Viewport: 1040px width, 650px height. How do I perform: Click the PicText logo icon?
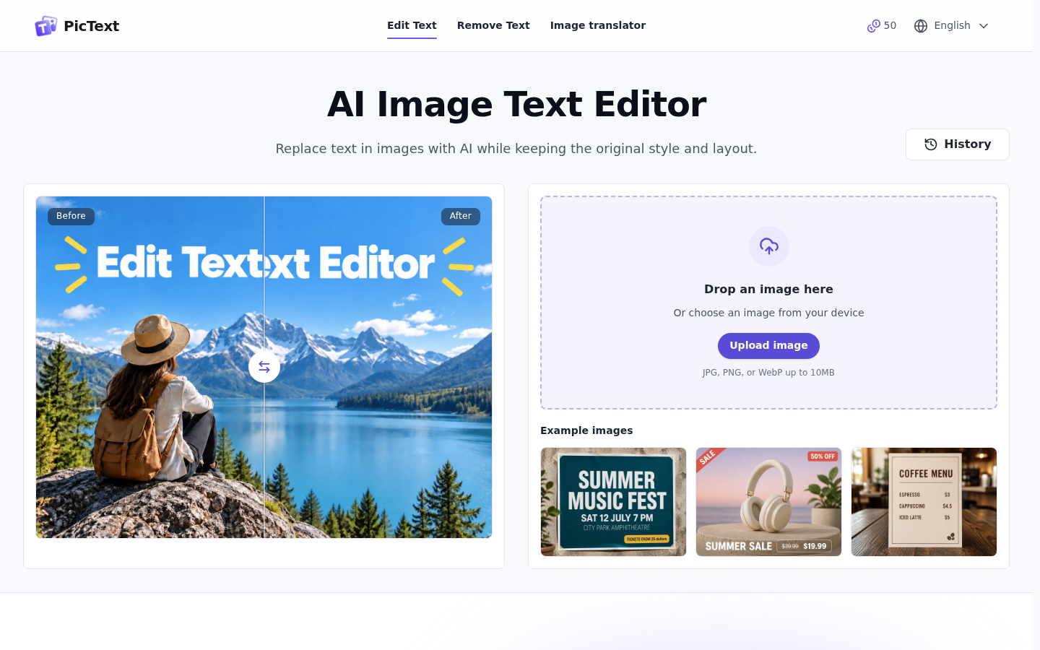[x=45, y=26]
